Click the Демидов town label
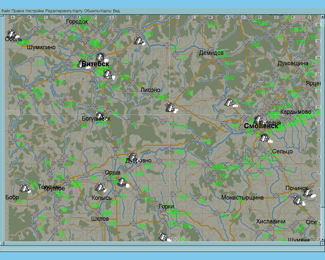The height and width of the screenshot is (260, 325). point(211,53)
